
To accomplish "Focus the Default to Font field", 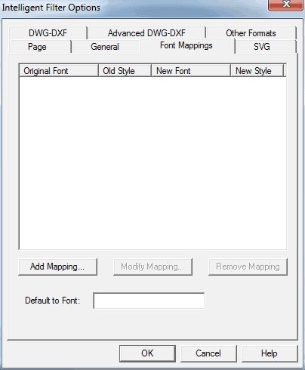I will [149, 301].
